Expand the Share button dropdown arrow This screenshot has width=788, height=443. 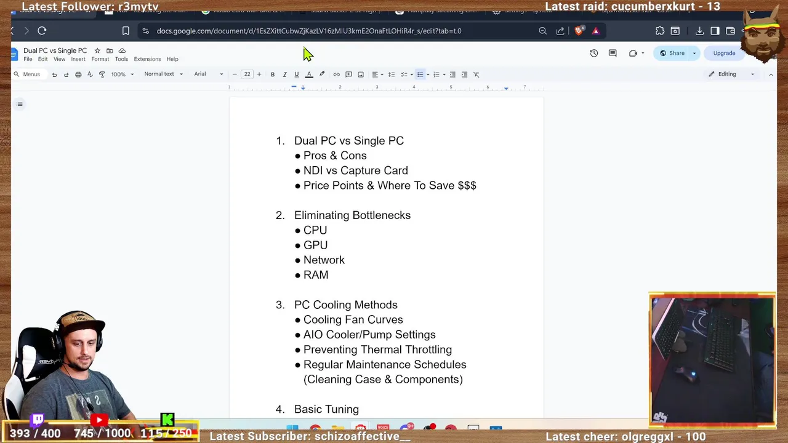pyautogui.click(x=694, y=53)
